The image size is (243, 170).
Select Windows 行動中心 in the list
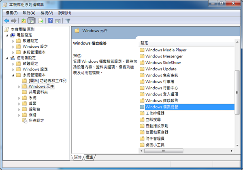pos(162,88)
